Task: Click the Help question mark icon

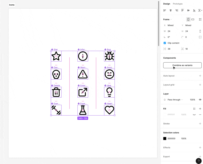Action: point(198,161)
